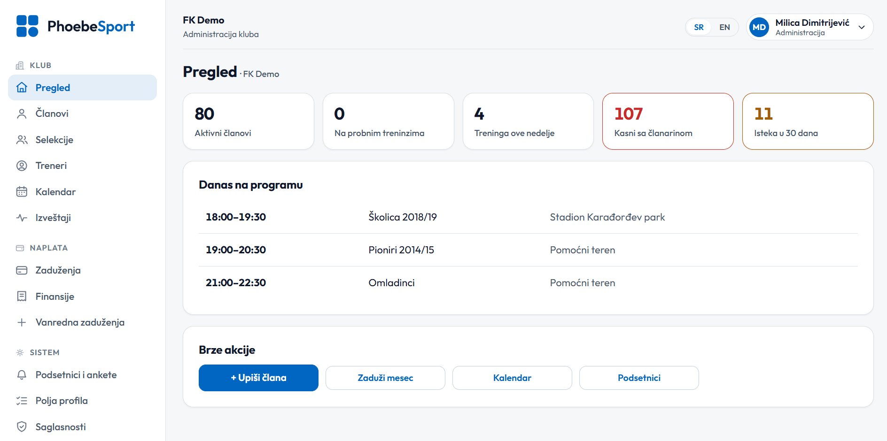The image size is (887, 441).
Task: Open the Treneri menu item
Action: coord(82,166)
